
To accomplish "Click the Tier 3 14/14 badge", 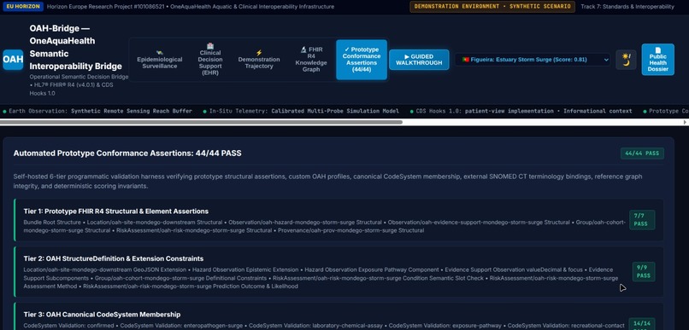I will [x=642, y=324].
